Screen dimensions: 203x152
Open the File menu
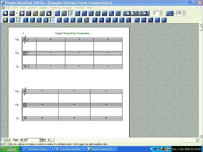coord(8,8)
